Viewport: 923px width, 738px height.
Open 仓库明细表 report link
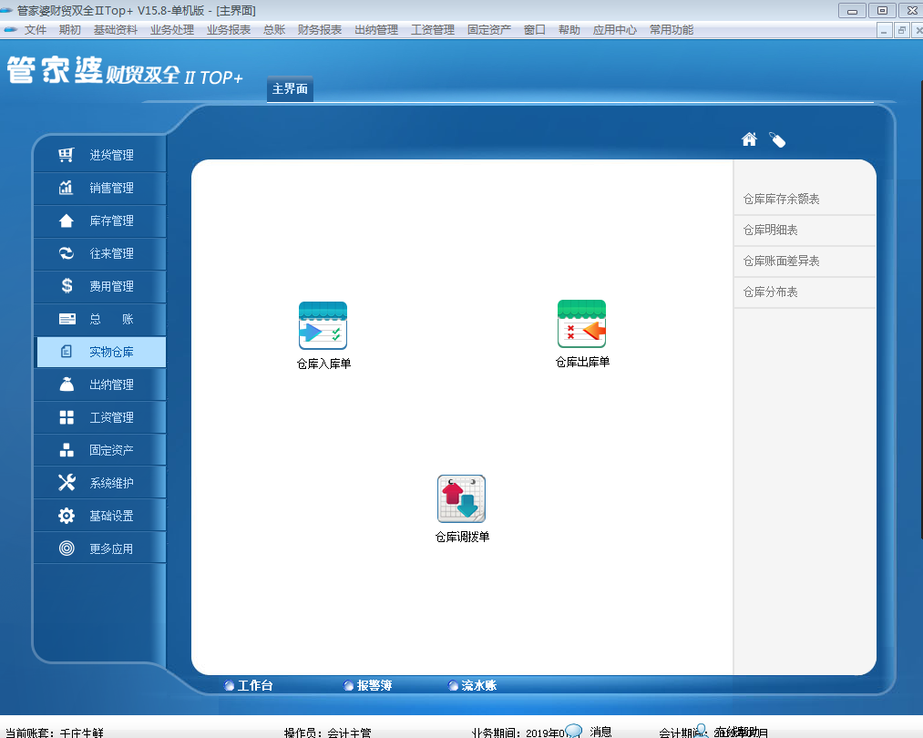[770, 231]
